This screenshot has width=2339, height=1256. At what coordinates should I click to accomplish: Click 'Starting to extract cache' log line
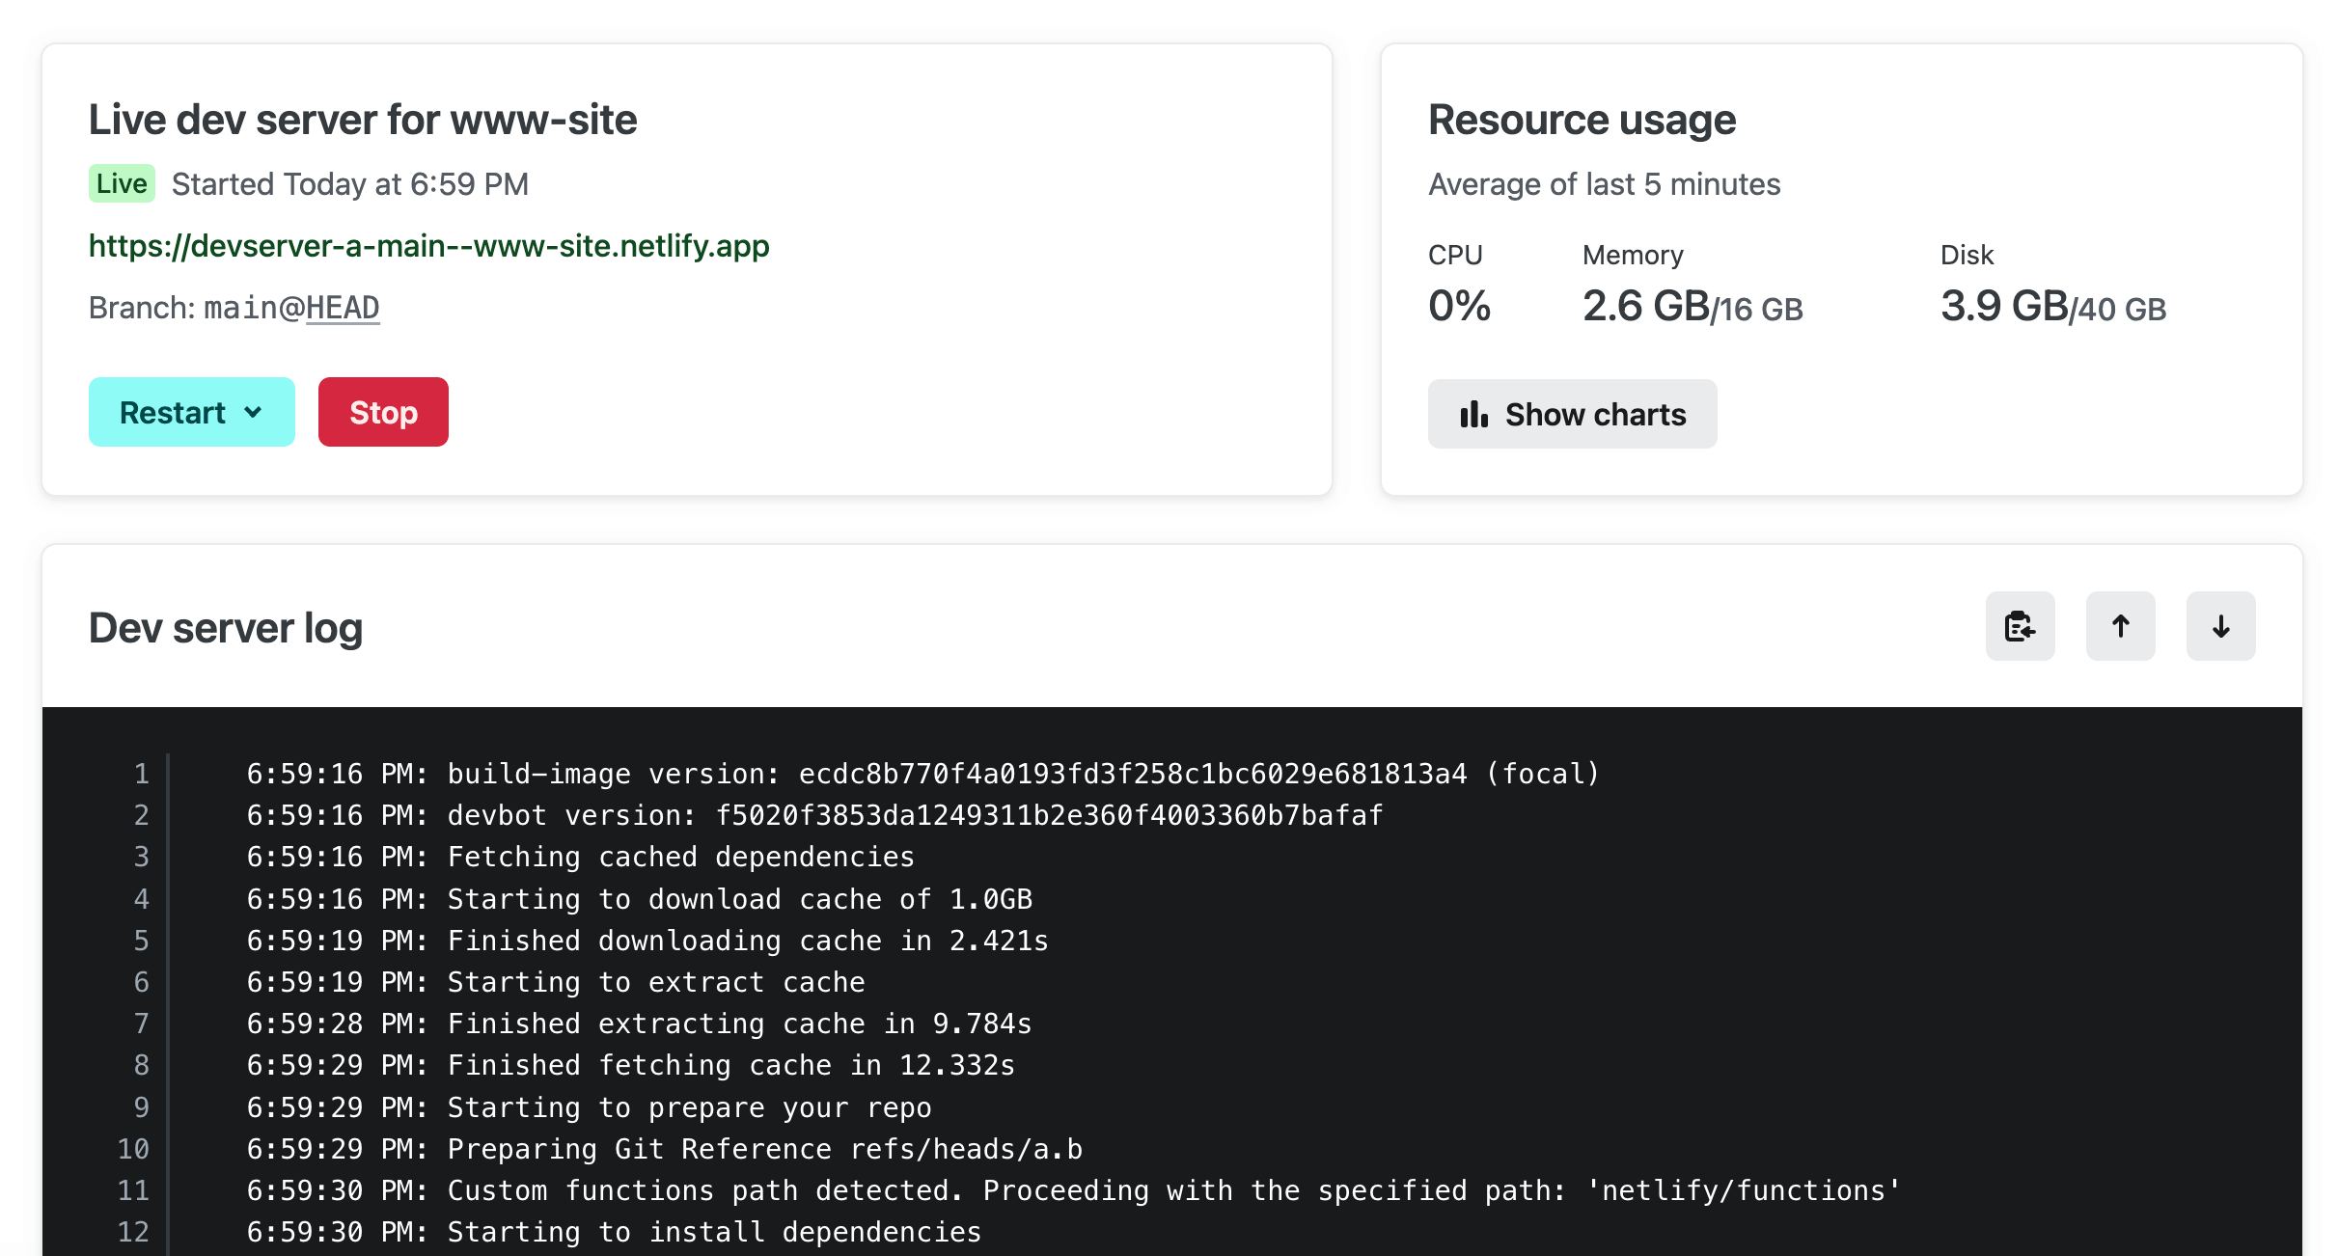pyautogui.click(x=556, y=982)
